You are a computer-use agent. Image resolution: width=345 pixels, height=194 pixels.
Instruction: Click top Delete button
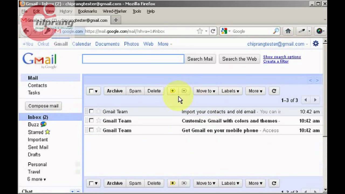154,91
